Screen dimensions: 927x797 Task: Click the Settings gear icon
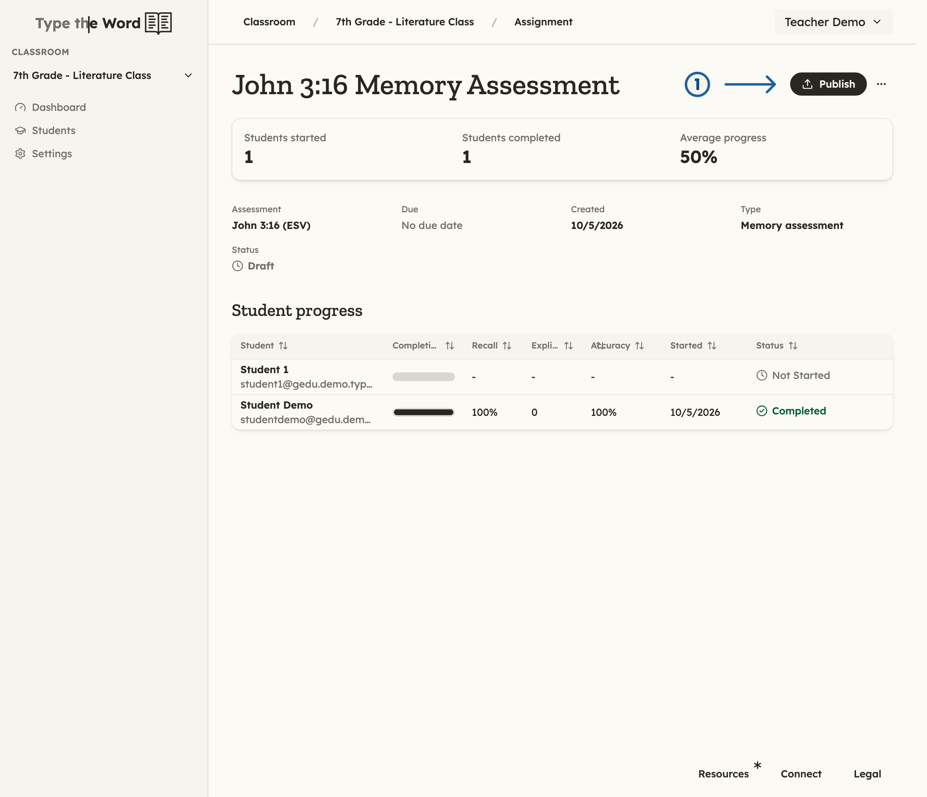20,154
